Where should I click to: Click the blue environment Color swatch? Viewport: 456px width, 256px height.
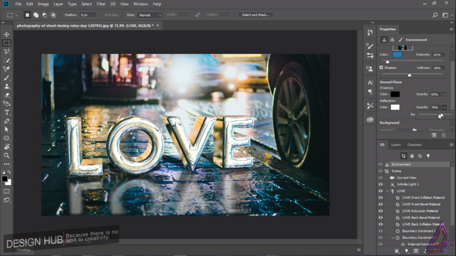tap(398, 55)
